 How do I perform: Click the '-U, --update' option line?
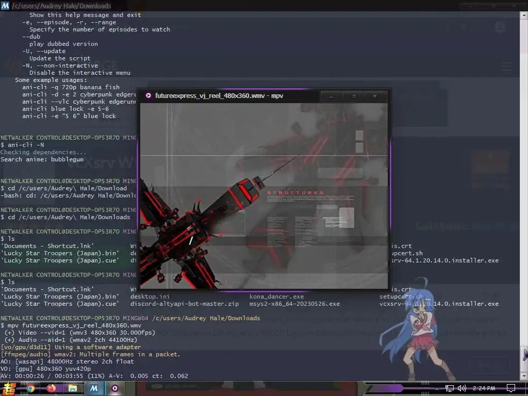pos(44,51)
